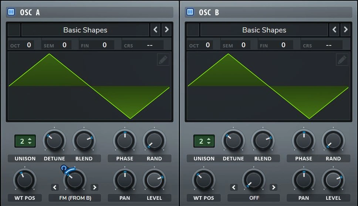Click OSC A PAN knob

[125, 180]
